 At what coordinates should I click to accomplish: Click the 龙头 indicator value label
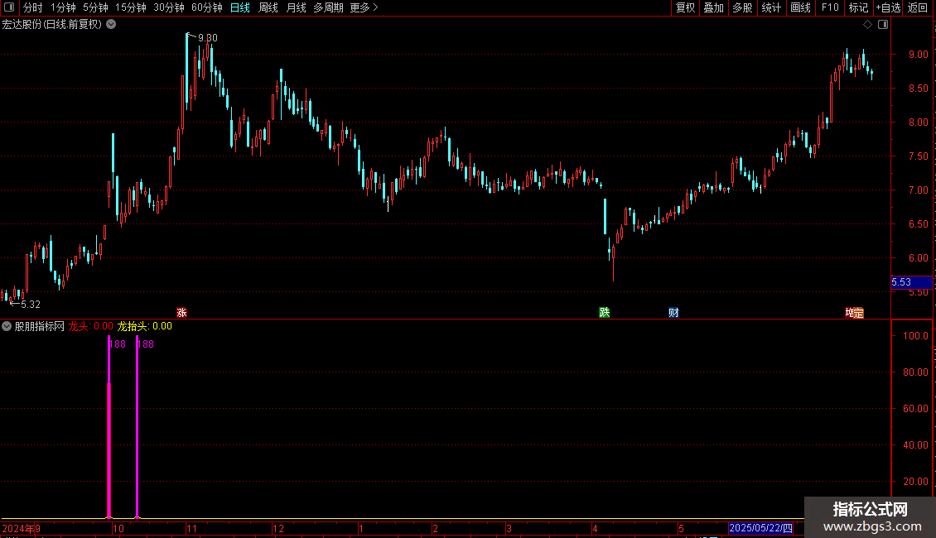(x=91, y=326)
